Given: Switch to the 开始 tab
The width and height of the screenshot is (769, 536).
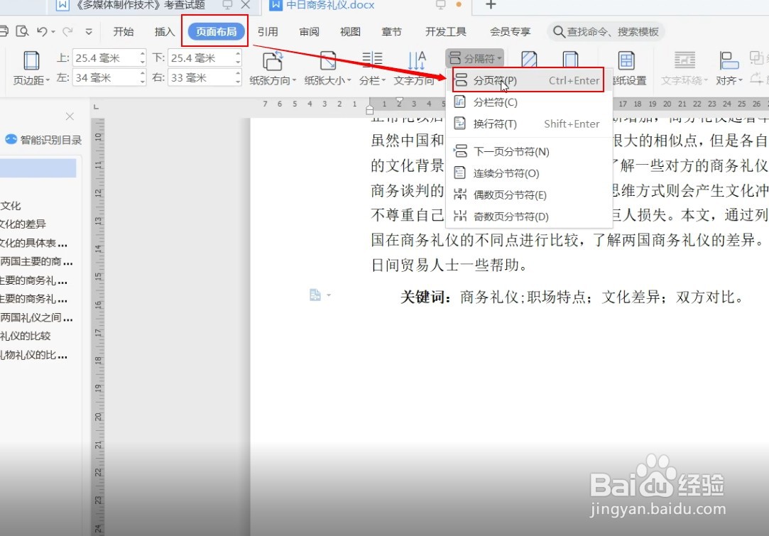Looking at the screenshot, I should click(123, 31).
